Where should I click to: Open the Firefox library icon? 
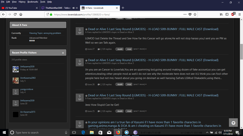(x=221, y=14)
